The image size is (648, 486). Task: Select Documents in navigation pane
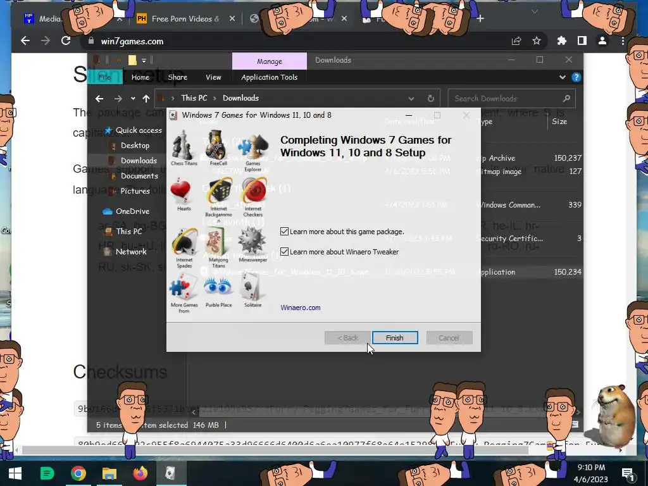[x=134, y=176]
